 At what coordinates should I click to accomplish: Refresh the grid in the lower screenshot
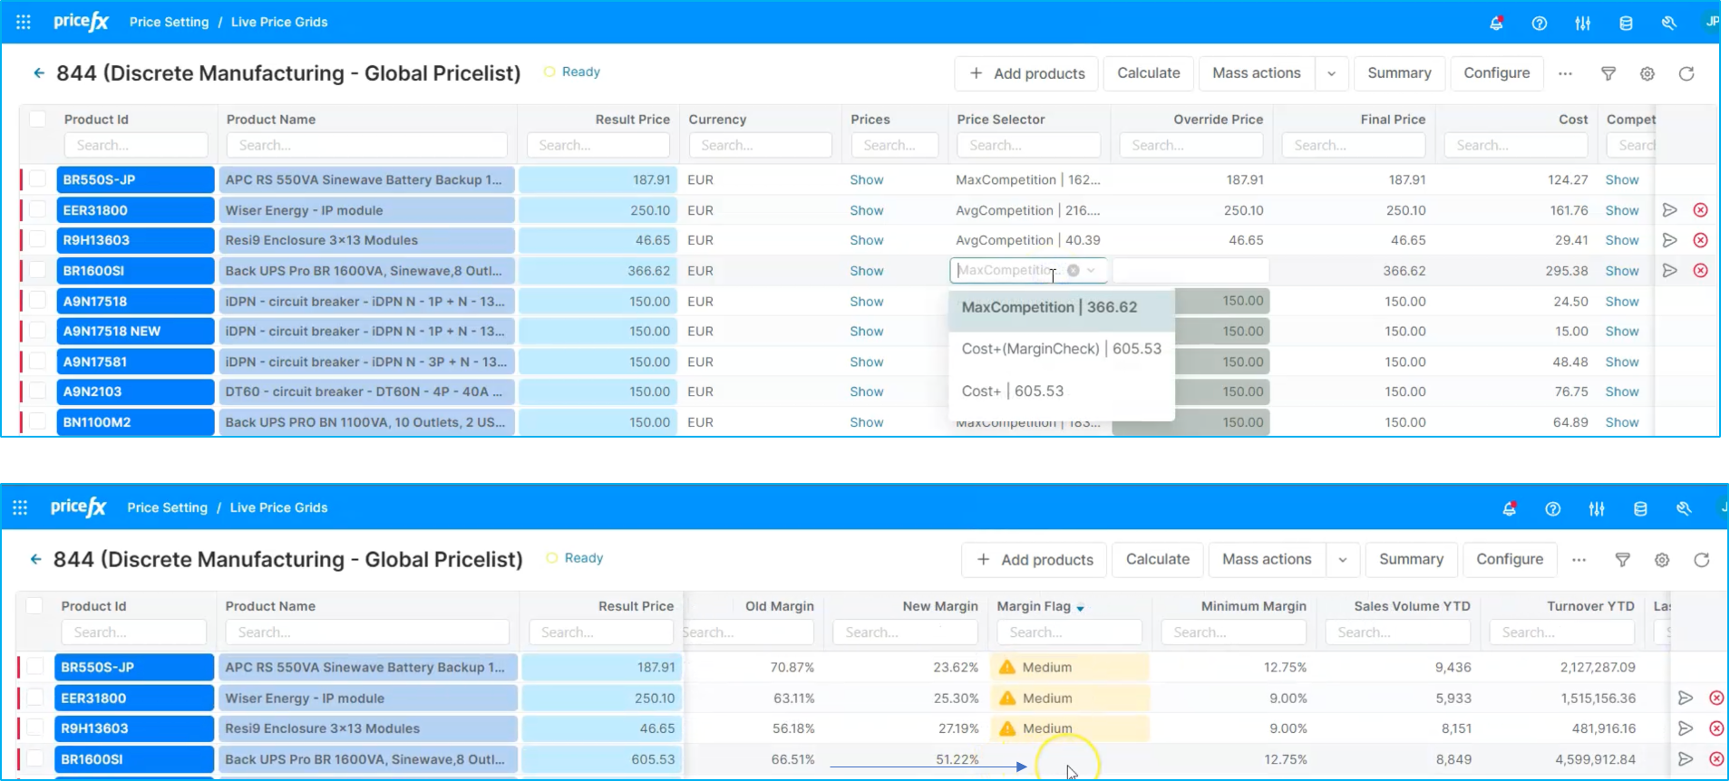1702,560
